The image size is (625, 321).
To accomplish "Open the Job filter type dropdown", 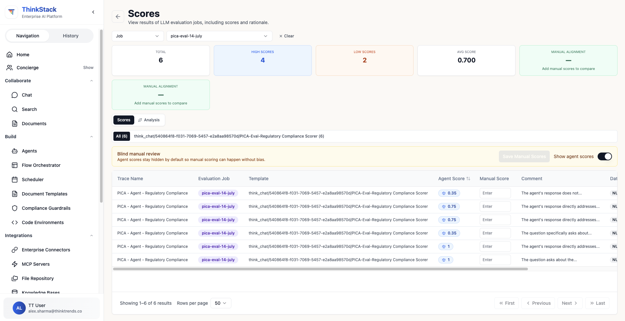I will pyautogui.click(x=138, y=36).
